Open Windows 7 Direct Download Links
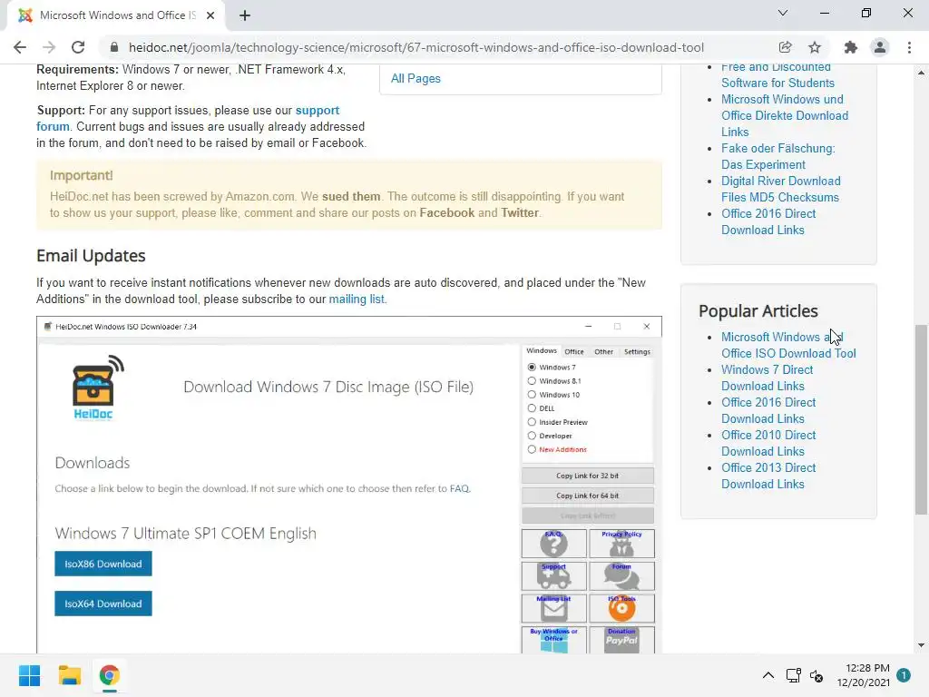The height and width of the screenshot is (697, 929). click(768, 378)
